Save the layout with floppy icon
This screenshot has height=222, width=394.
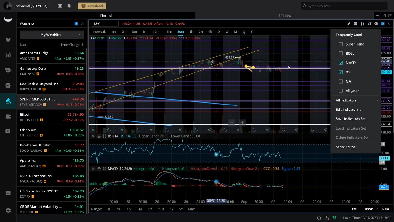click(x=384, y=15)
